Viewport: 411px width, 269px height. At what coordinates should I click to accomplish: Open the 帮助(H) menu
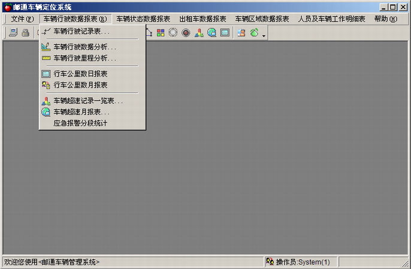click(386, 19)
